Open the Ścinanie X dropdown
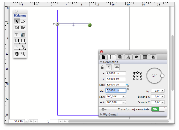The width and height of the screenshot is (179, 130). 163,97
